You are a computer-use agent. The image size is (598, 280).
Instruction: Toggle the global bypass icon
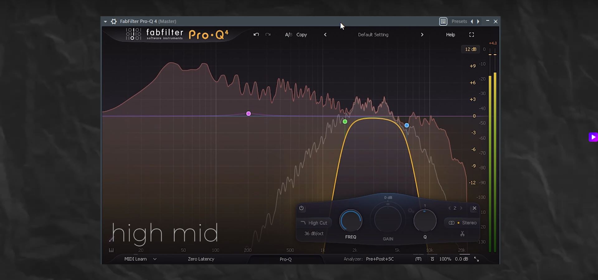[418, 259]
